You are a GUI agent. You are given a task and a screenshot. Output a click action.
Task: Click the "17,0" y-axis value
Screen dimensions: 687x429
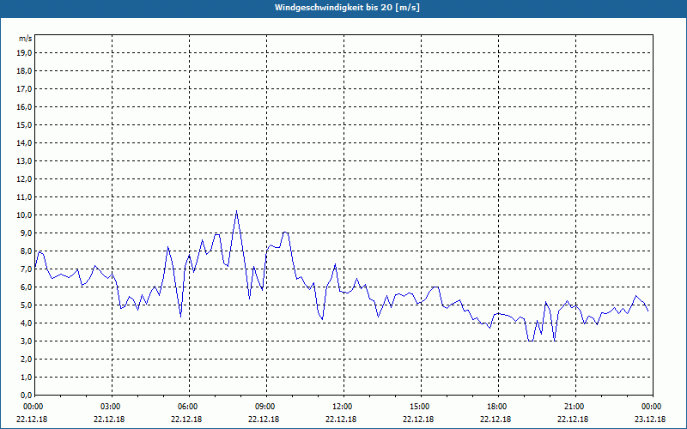tap(24, 89)
